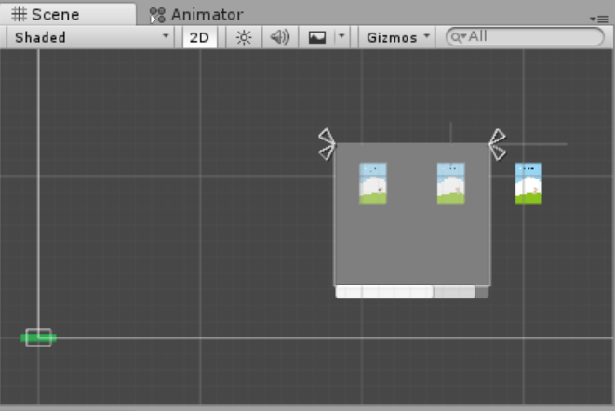The width and height of the screenshot is (615, 411).
Task: Click the Animator tab icon
Action: click(x=157, y=15)
